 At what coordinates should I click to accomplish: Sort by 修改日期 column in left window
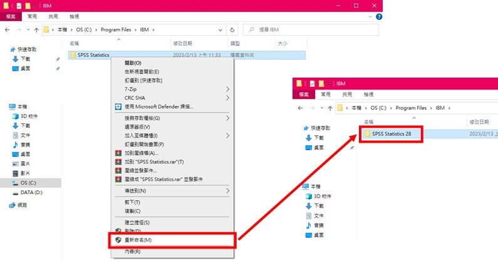click(x=182, y=44)
